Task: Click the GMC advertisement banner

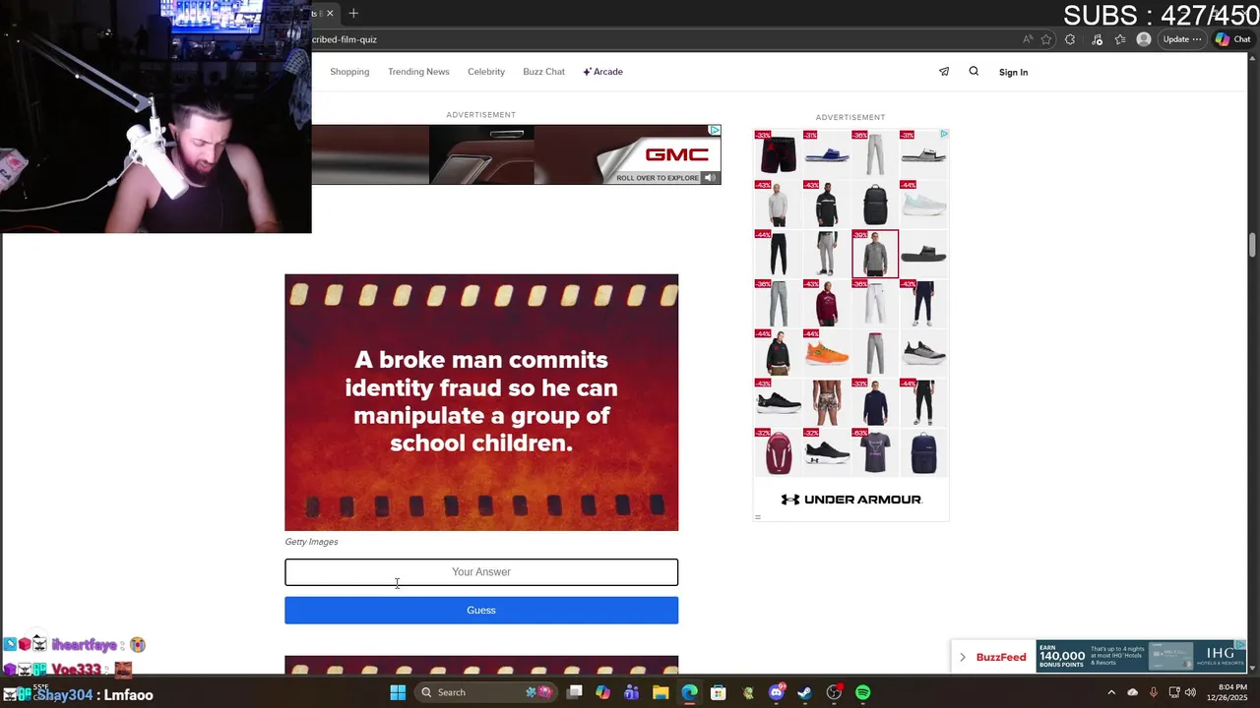Action: click(516, 154)
